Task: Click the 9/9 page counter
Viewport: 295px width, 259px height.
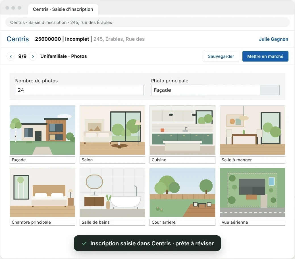Action: [x=22, y=56]
